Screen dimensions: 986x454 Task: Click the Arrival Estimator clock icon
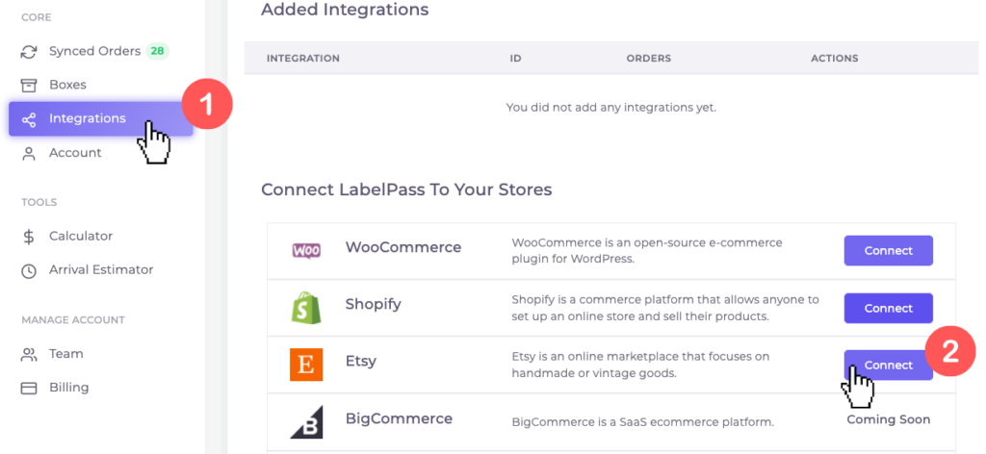[28, 270]
